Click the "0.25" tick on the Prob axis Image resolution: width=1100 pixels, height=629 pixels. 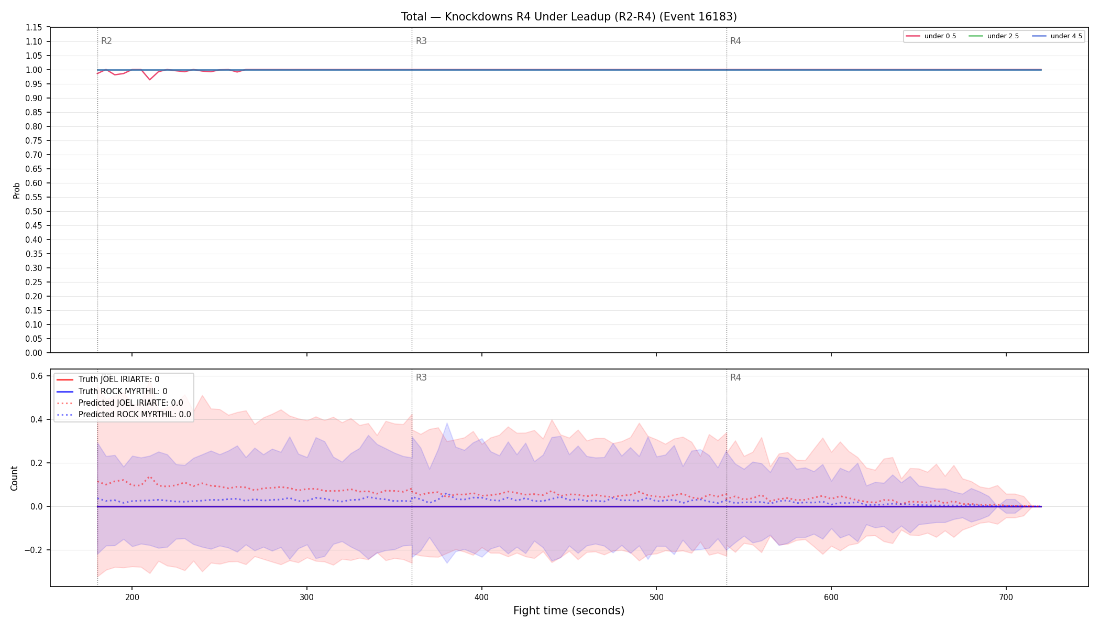click(x=34, y=283)
